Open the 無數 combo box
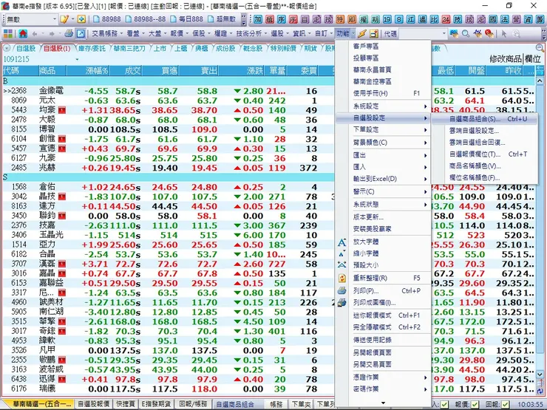 tap(30, 19)
